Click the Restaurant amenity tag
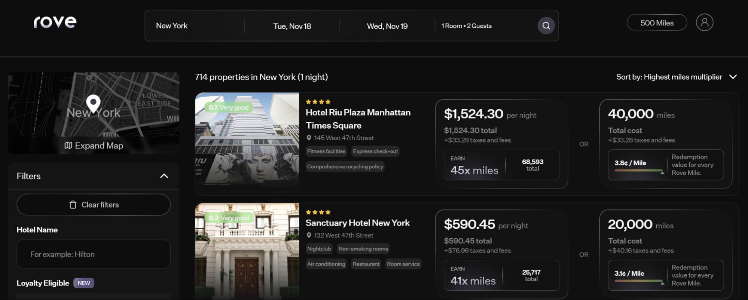The height and width of the screenshot is (300, 748). (366, 264)
